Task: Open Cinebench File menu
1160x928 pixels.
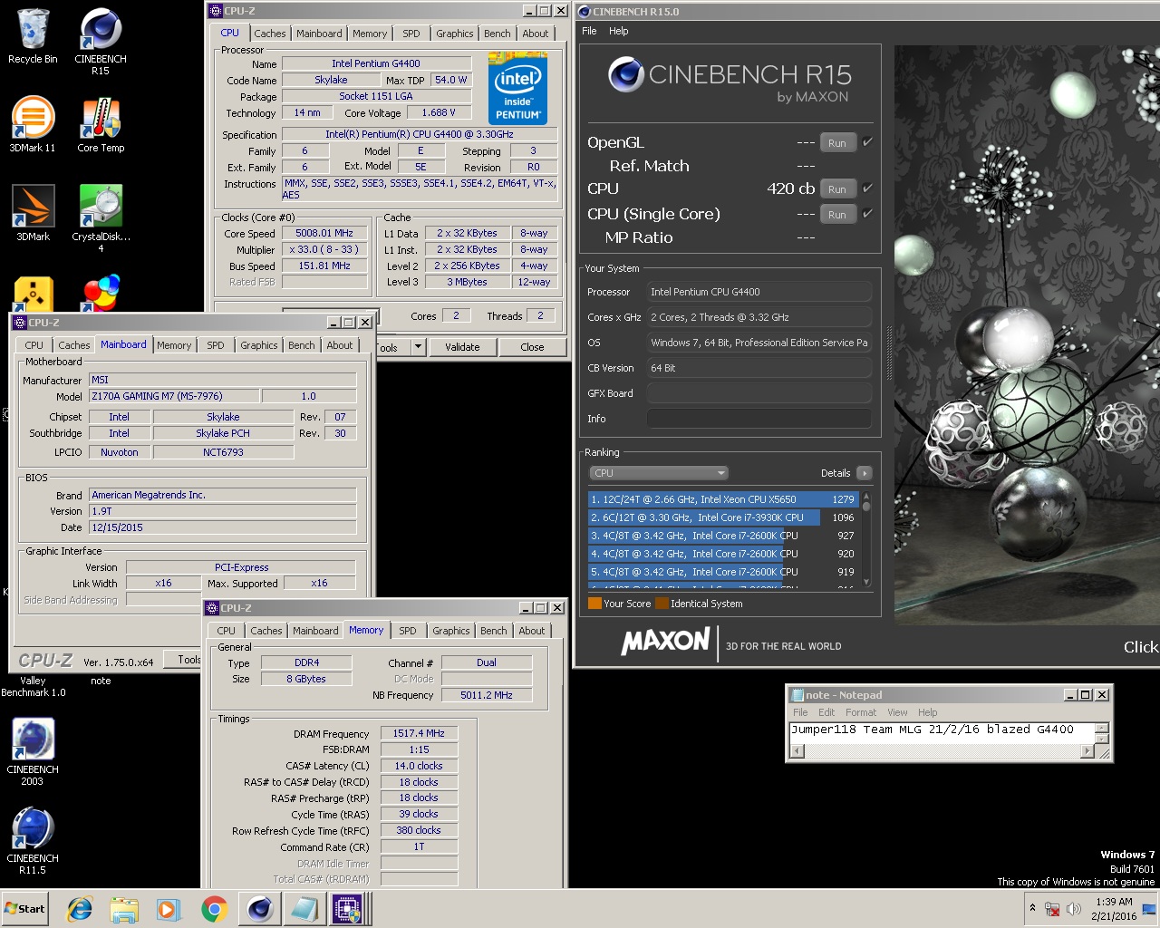Action: [x=589, y=31]
